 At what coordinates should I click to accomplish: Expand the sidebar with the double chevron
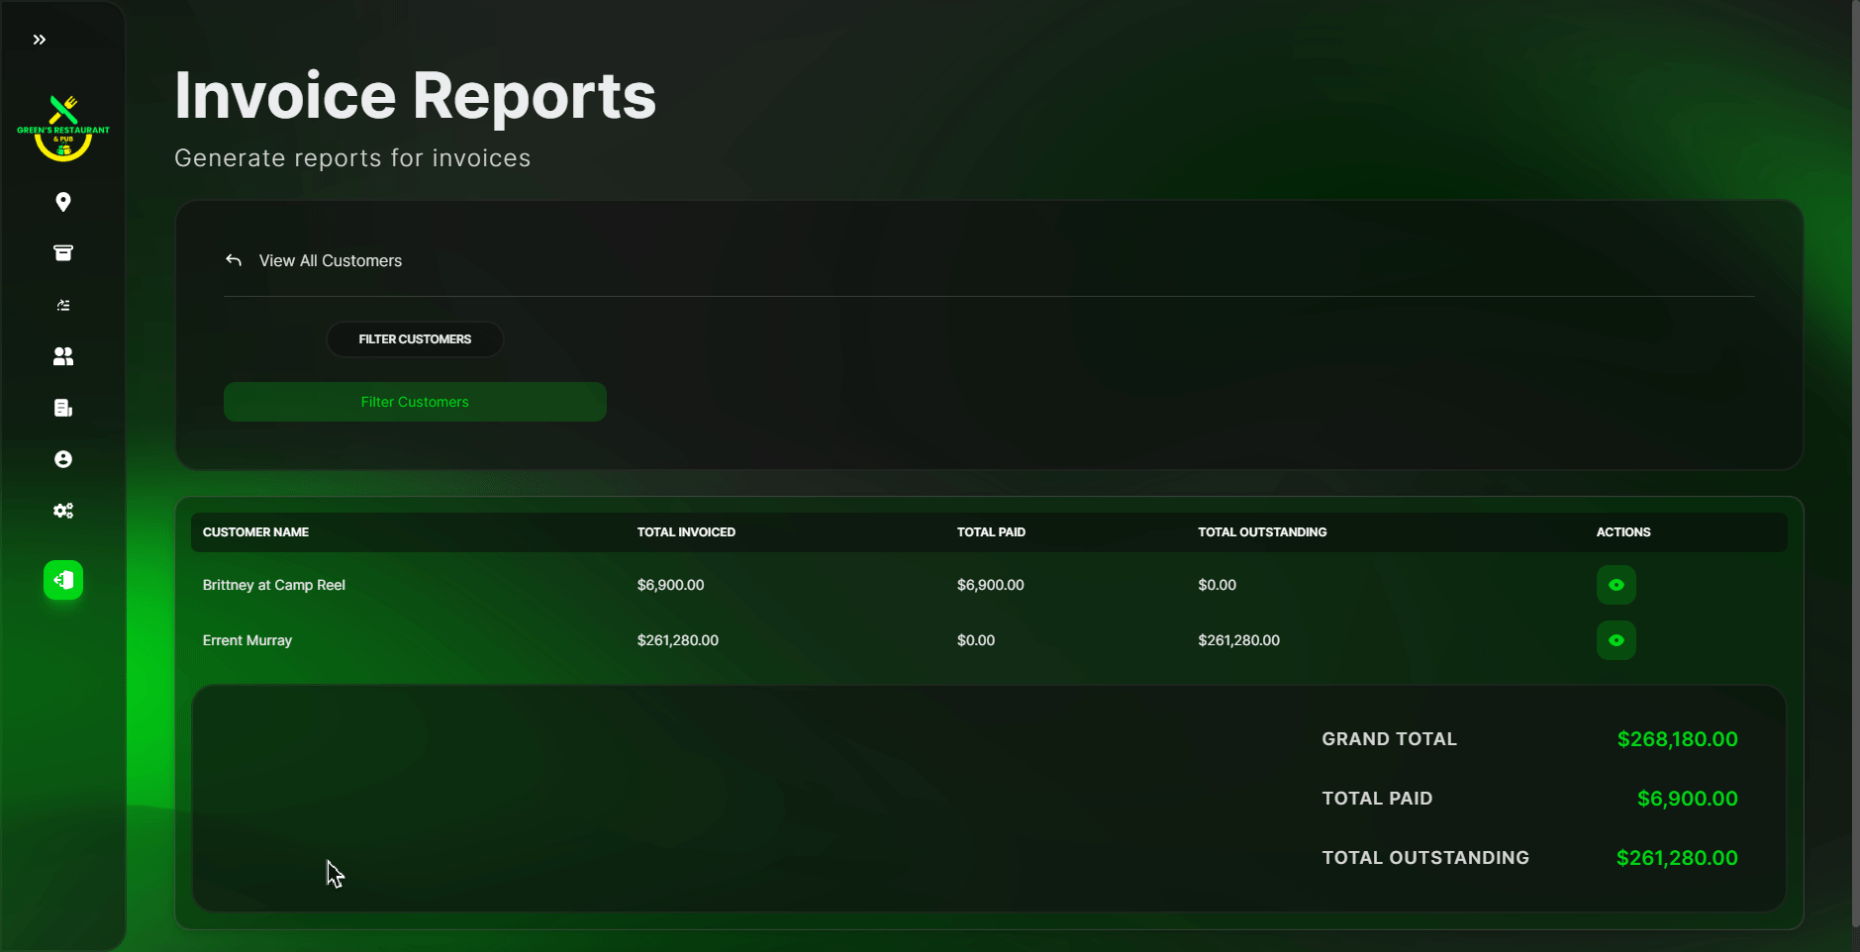tap(40, 40)
